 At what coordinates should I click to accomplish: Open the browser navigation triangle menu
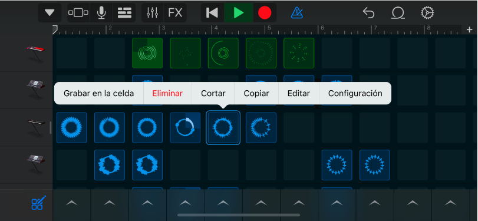50,13
